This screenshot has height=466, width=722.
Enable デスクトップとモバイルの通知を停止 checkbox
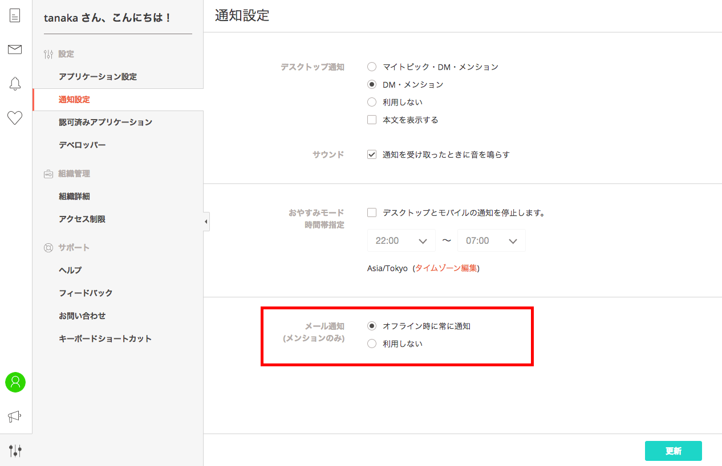point(372,212)
